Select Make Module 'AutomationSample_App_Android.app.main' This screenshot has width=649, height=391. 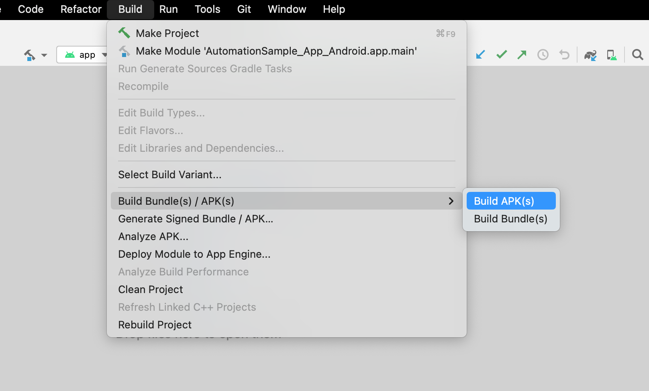287,51
